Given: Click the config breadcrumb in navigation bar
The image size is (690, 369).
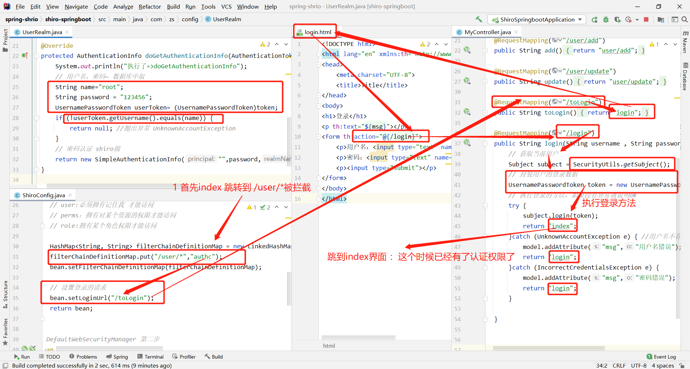Looking at the screenshot, I should (190, 19).
